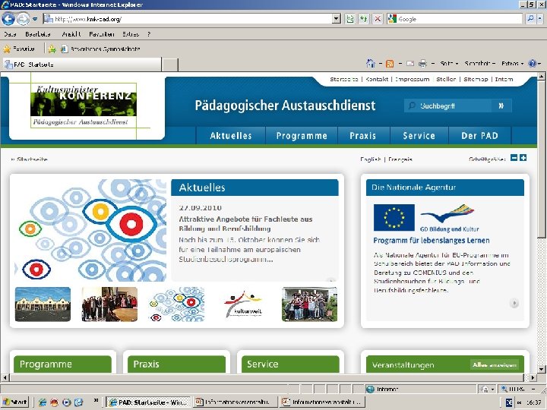Open the Extras command bar dropdown

click(x=512, y=64)
